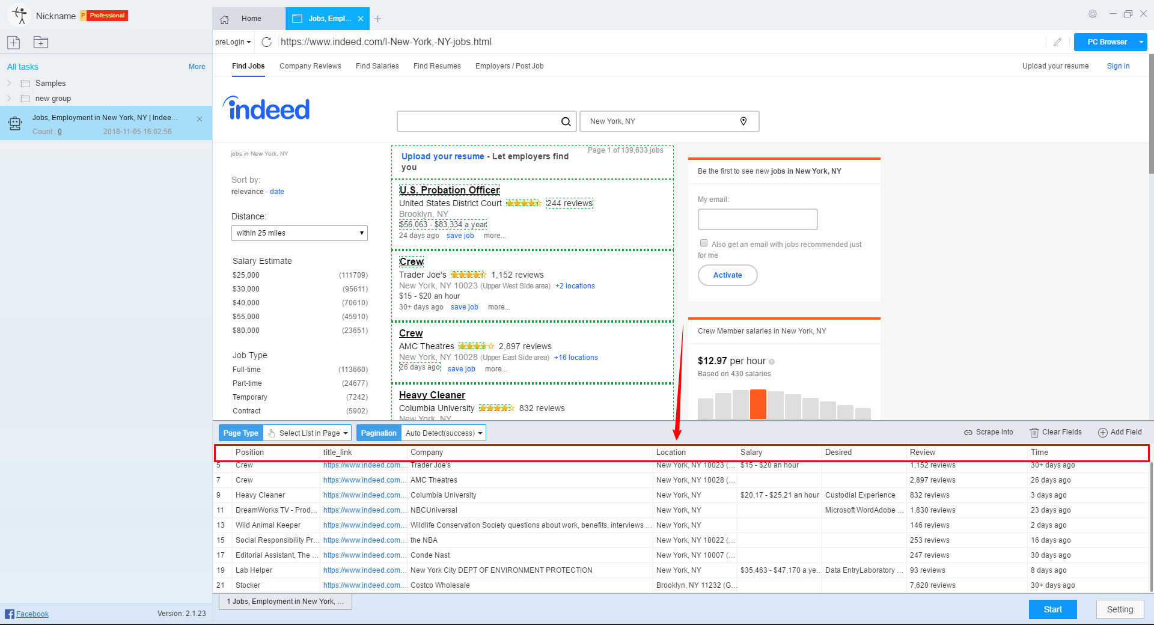Click the Salary column header
The height and width of the screenshot is (625, 1154).
pyautogui.click(x=779, y=453)
